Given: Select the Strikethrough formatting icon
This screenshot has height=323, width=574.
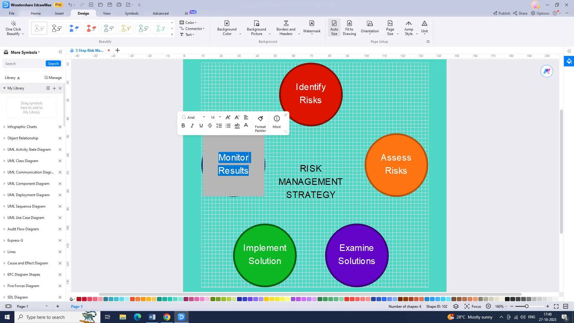Looking at the screenshot, I should click(210, 125).
